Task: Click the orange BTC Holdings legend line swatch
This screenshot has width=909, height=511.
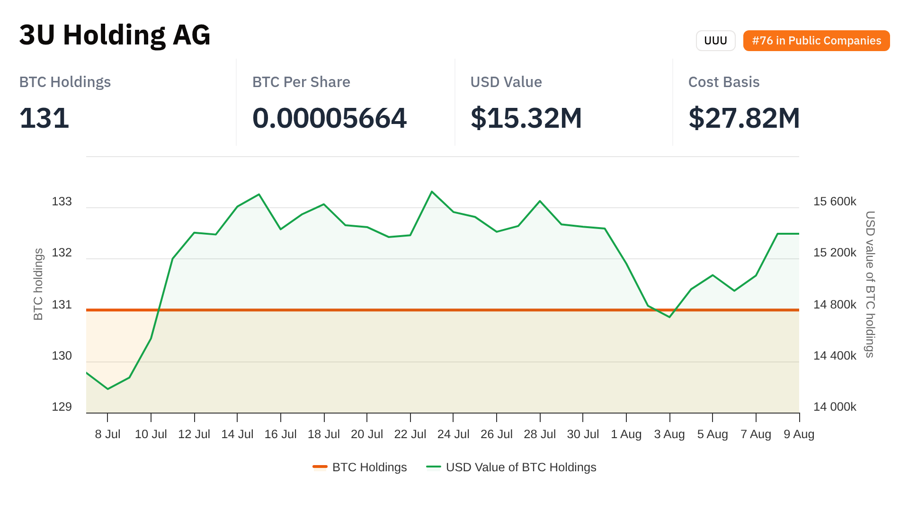Action: pyautogui.click(x=320, y=467)
